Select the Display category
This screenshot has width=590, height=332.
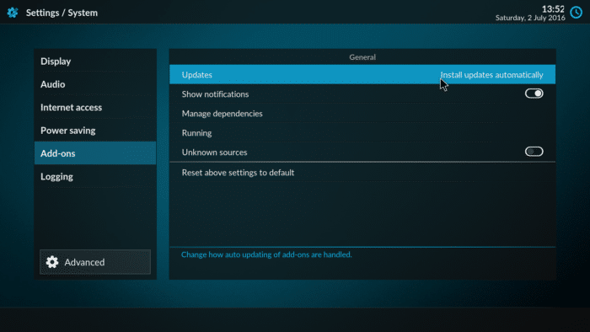pos(95,61)
